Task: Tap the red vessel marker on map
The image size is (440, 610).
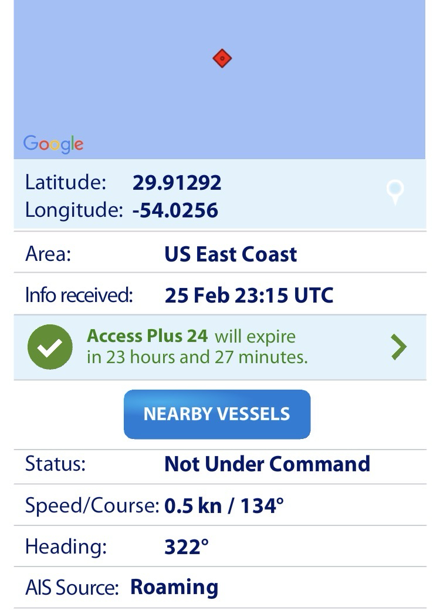Action: [x=222, y=58]
